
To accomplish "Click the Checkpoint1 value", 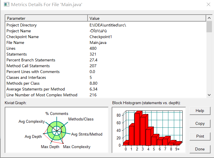I will click(x=101, y=37).
